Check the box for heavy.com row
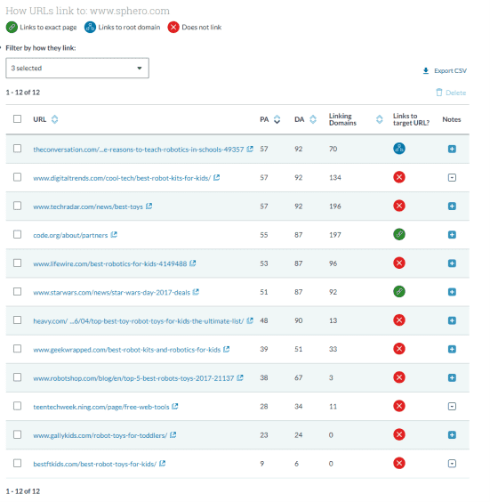 tap(17, 320)
